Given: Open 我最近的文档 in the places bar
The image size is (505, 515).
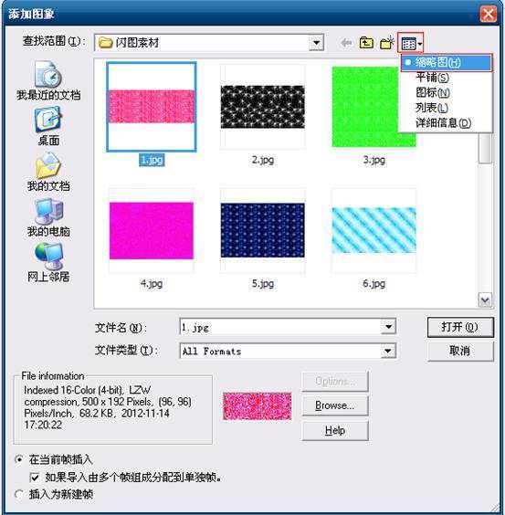Looking at the screenshot, I should click(48, 79).
